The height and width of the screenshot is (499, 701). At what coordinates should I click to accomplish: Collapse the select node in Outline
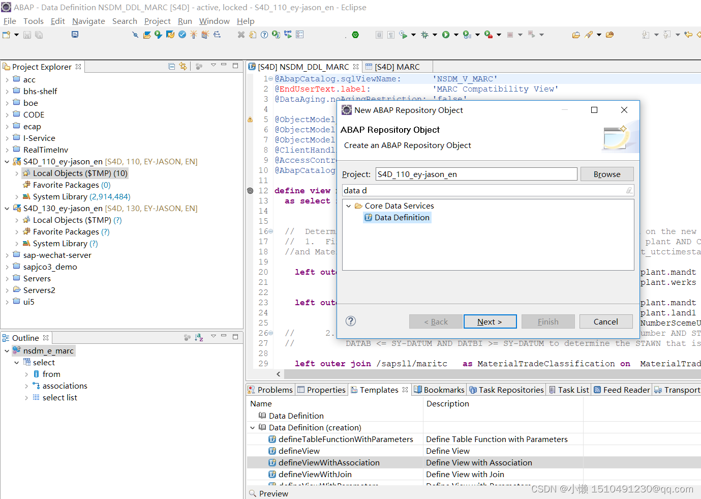(17, 363)
